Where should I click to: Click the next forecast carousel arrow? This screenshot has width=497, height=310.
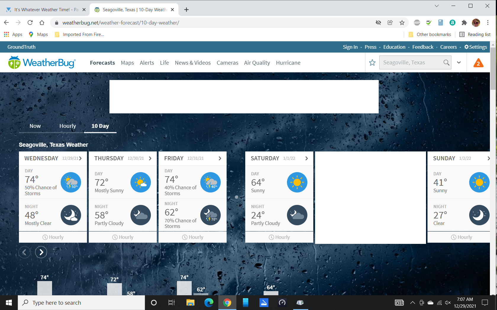[41, 252]
